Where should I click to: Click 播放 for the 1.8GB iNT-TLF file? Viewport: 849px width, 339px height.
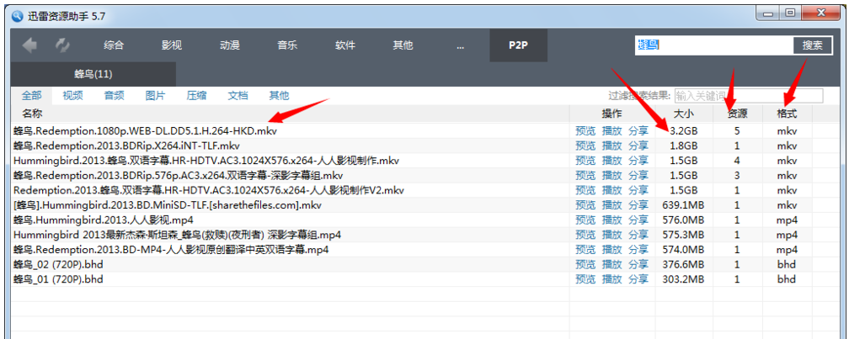tap(611, 146)
